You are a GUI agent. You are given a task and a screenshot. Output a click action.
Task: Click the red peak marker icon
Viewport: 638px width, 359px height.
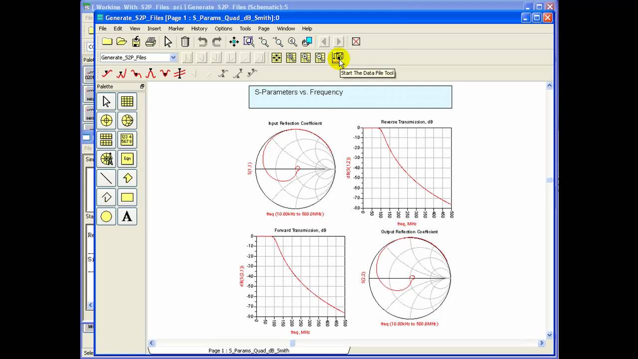[x=151, y=74]
